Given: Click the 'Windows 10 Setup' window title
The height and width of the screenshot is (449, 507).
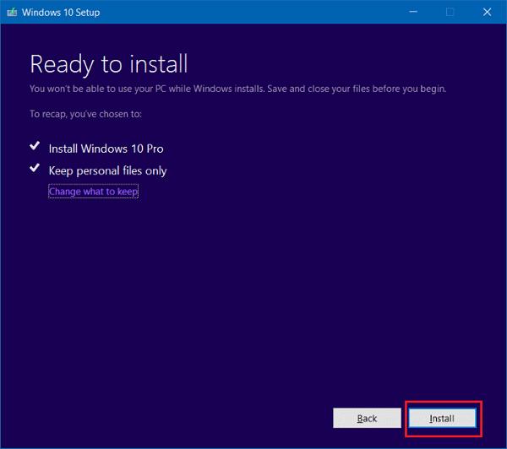Looking at the screenshot, I should [61, 13].
